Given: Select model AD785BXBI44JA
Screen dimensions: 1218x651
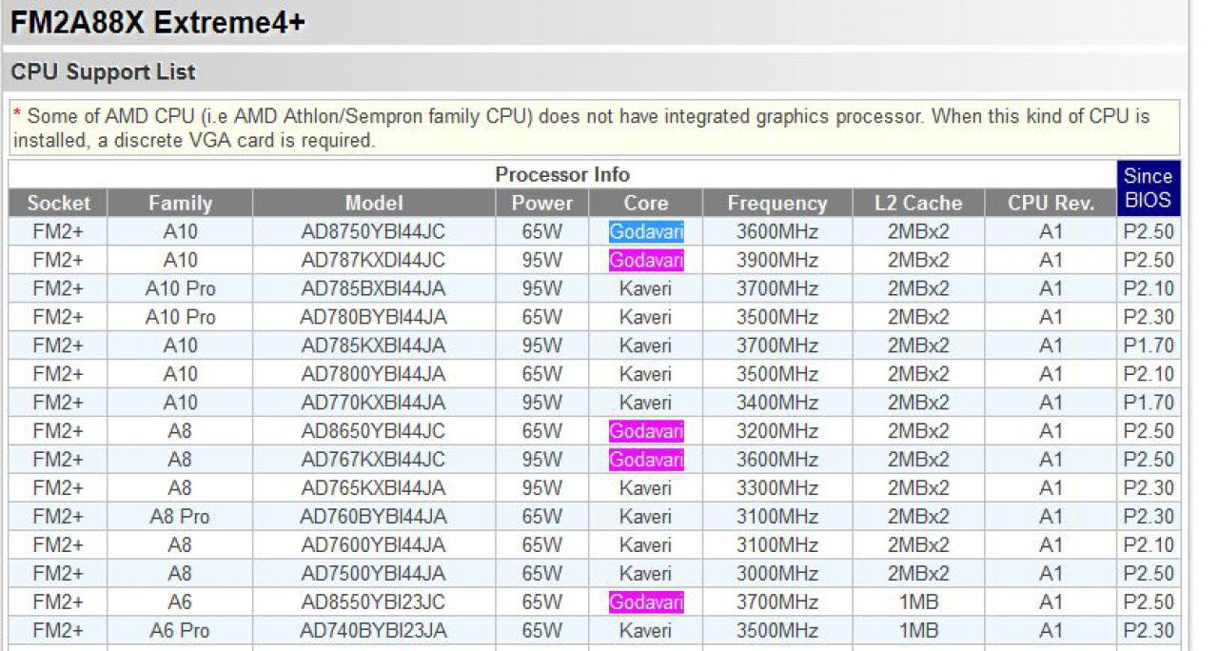Looking at the screenshot, I should 373,288.
